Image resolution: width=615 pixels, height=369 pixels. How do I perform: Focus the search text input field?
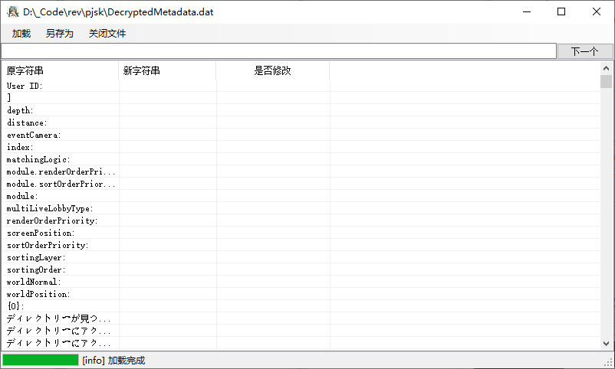(278, 51)
